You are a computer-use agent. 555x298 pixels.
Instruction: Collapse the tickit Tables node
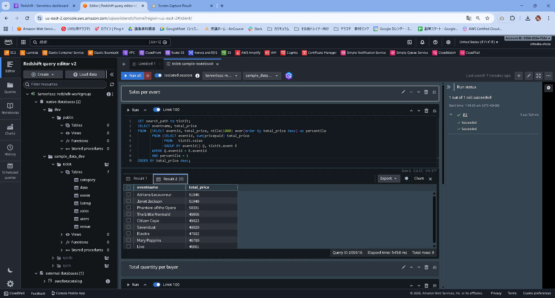(x=62, y=172)
